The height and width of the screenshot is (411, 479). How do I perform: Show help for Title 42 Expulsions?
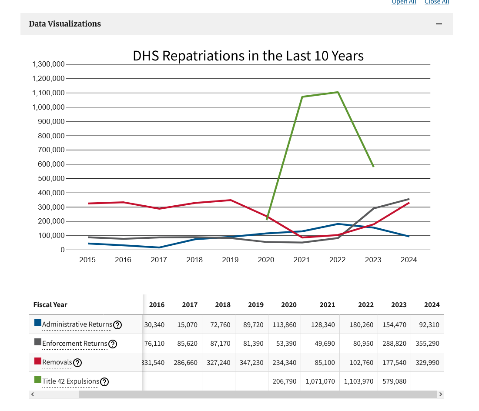pyautogui.click(x=104, y=382)
